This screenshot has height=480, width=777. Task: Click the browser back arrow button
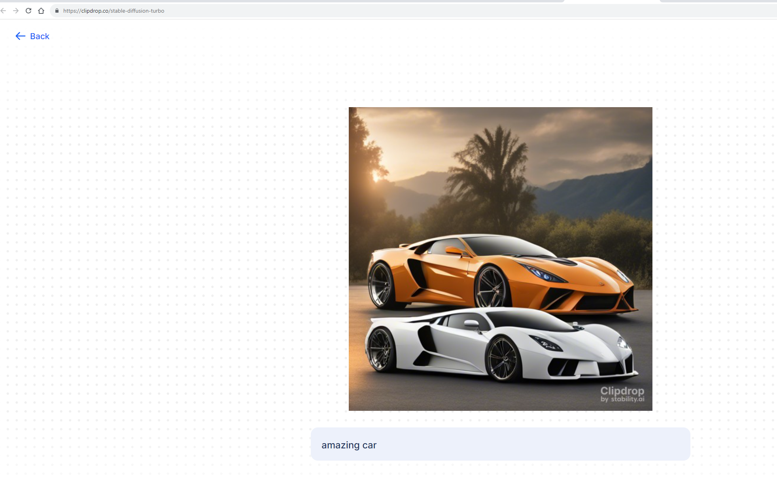4,11
